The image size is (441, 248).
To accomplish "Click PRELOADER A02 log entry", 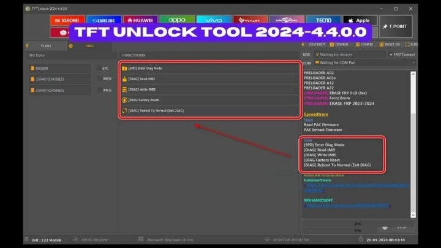I will 318,73.
